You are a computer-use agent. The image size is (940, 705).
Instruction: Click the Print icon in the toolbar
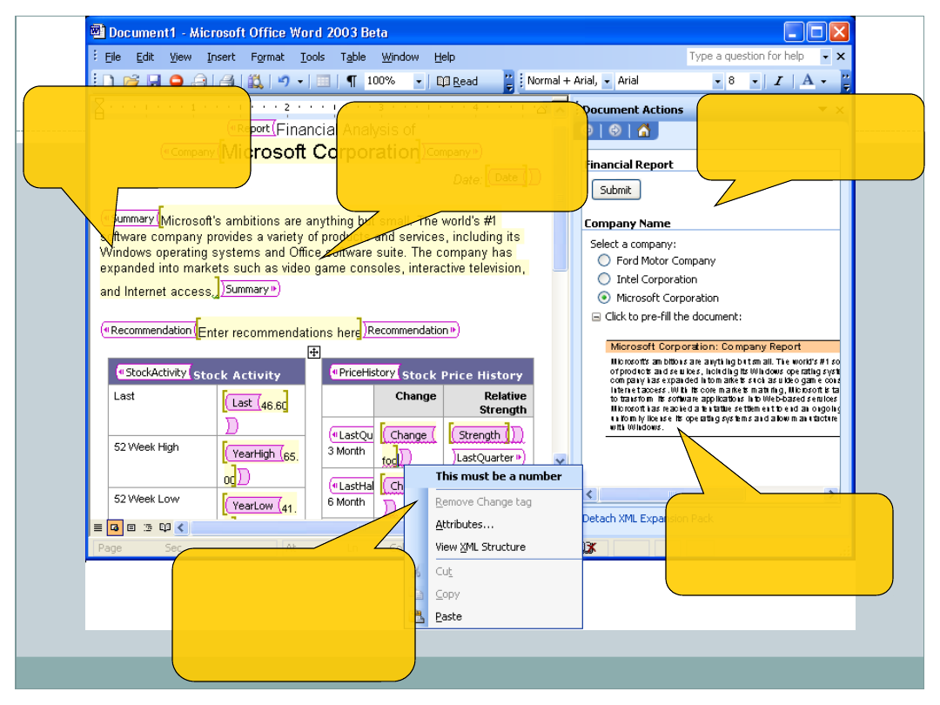point(226,81)
